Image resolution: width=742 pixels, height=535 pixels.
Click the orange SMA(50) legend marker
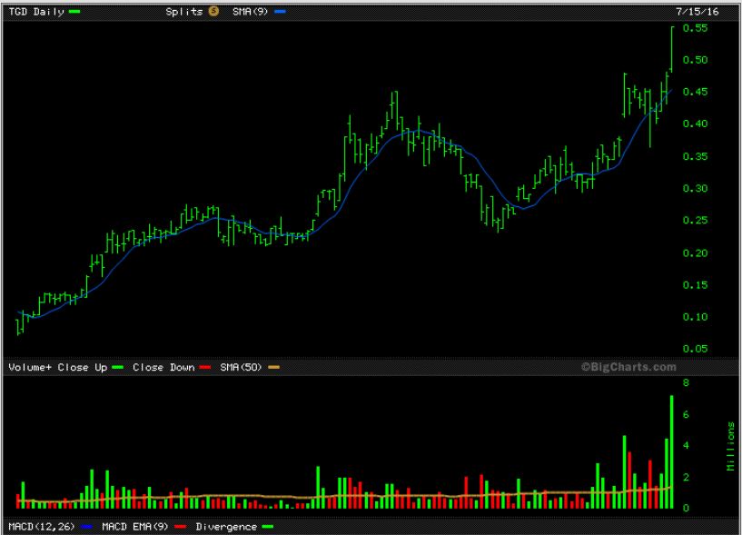(x=273, y=368)
